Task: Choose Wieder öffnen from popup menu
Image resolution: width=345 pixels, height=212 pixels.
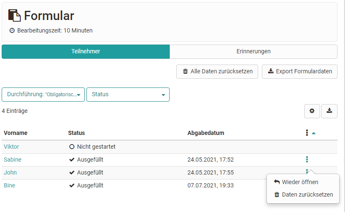Action: coord(296,182)
